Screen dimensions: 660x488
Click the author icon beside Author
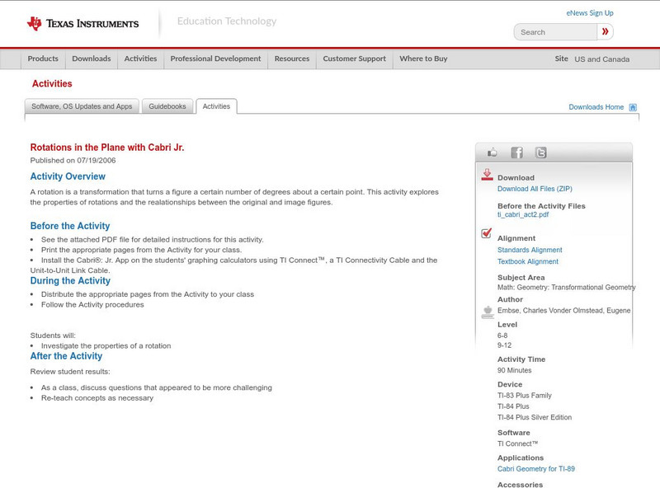(x=487, y=312)
